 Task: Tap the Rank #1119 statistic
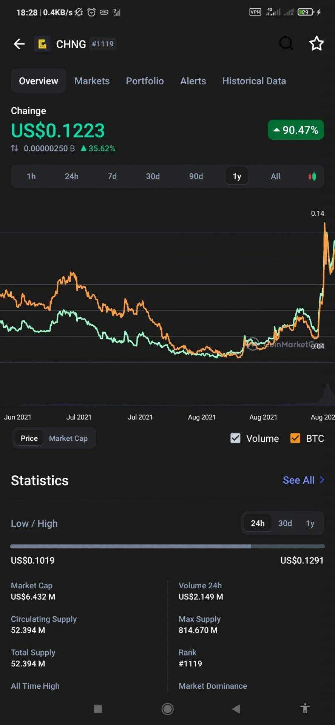190,663
